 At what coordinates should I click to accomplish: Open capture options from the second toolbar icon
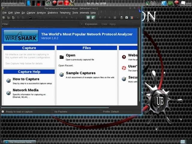click(9, 18)
